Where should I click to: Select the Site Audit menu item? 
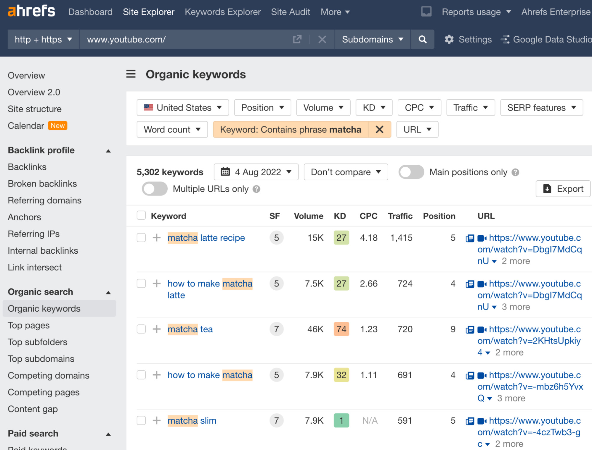(x=290, y=12)
